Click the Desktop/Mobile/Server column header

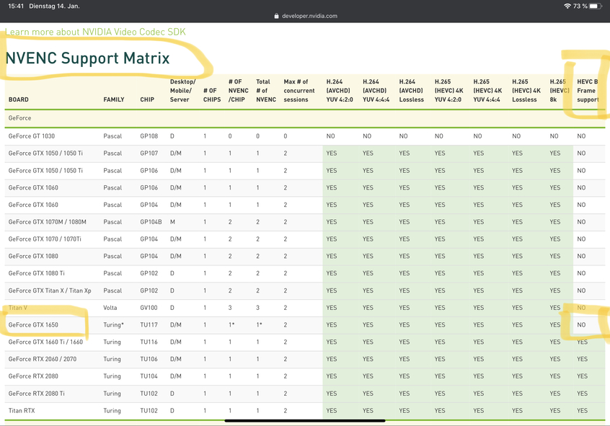point(183,91)
